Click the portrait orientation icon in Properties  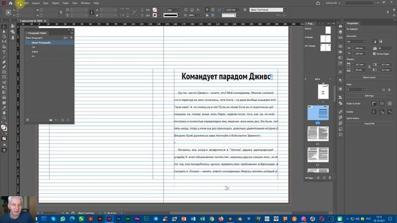375,42
